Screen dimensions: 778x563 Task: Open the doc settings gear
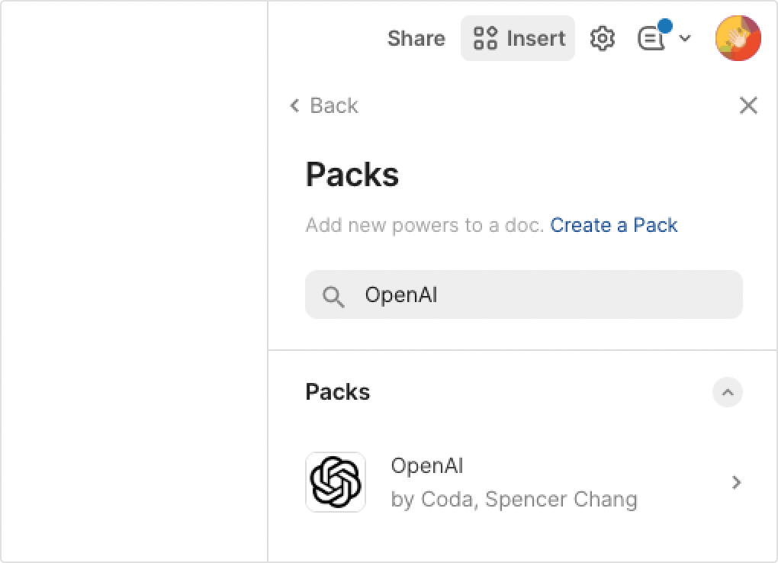(x=603, y=38)
